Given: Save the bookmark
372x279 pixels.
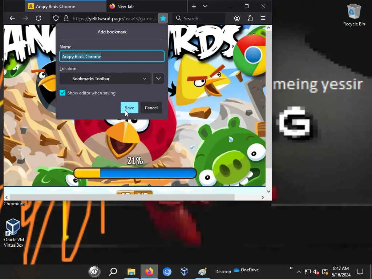Looking at the screenshot, I should [x=129, y=108].
